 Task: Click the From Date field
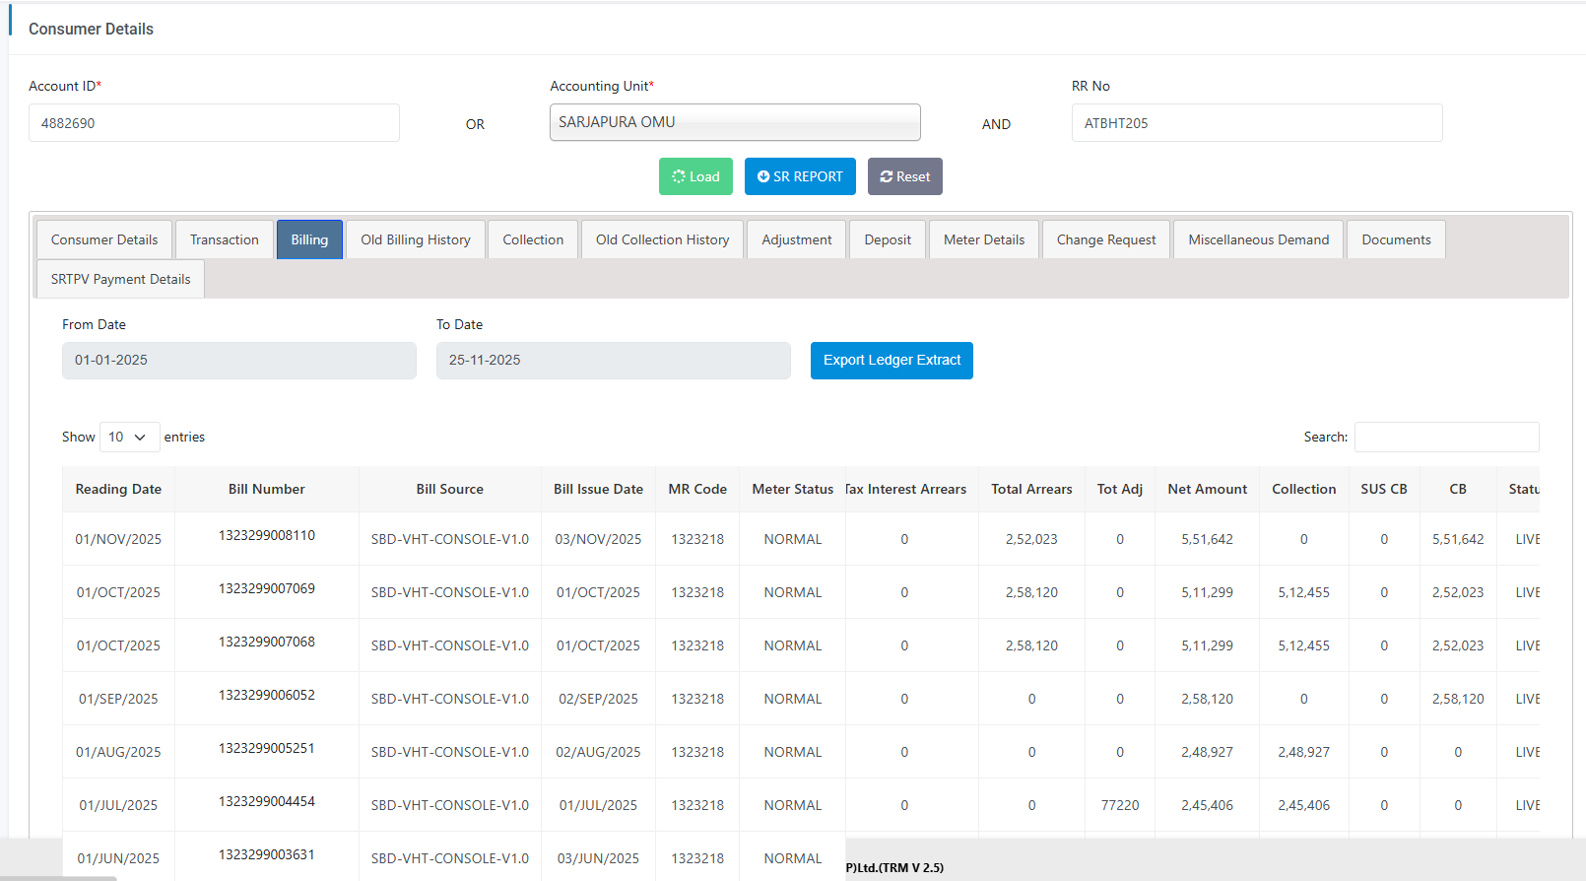pyautogui.click(x=238, y=360)
